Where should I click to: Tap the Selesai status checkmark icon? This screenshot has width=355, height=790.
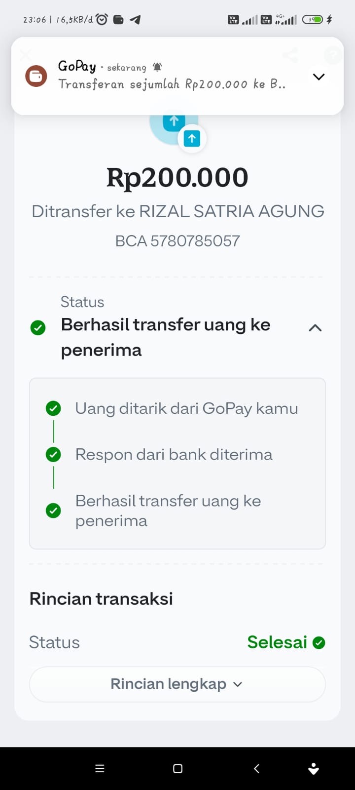[319, 642]
